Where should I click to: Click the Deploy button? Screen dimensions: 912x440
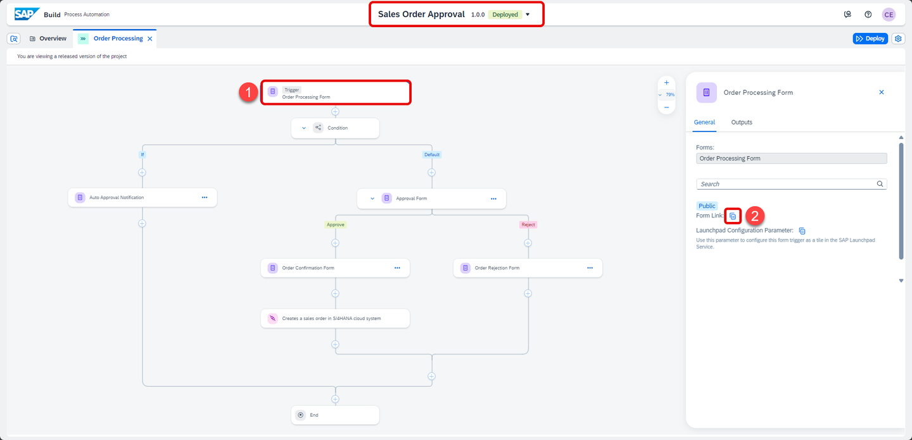pos(870,39)
